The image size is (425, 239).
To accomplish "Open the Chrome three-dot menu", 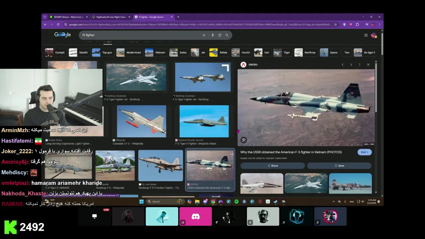I will click(380, 25).
